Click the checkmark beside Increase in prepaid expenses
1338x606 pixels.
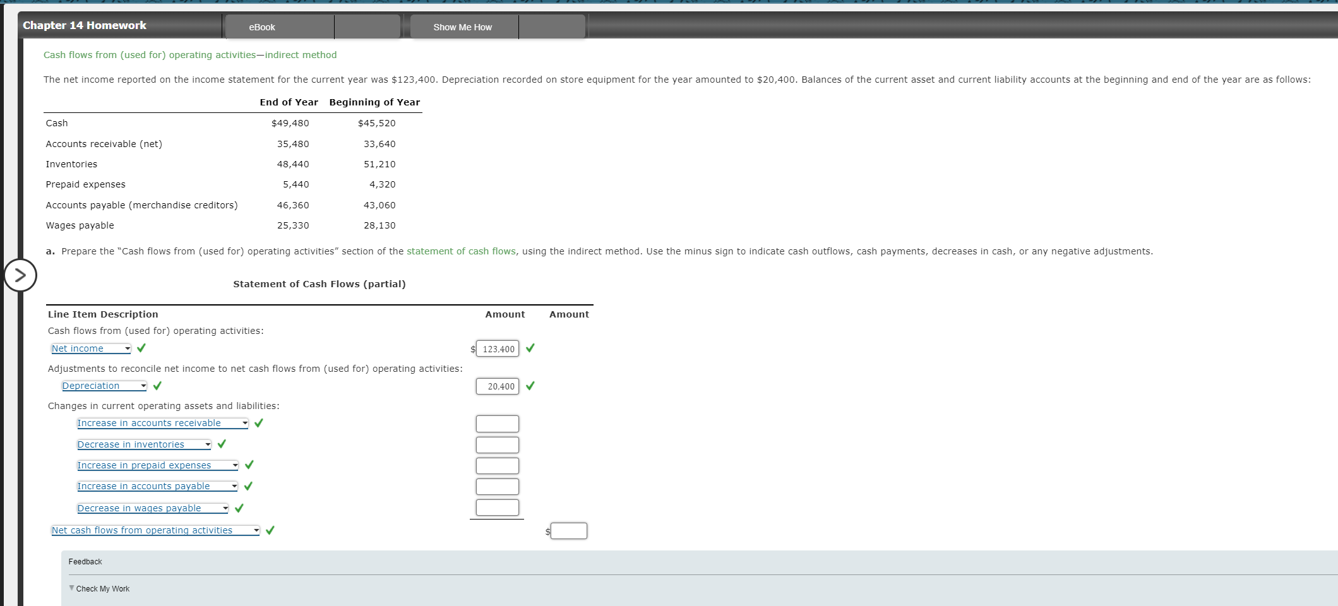coord(249,465)
